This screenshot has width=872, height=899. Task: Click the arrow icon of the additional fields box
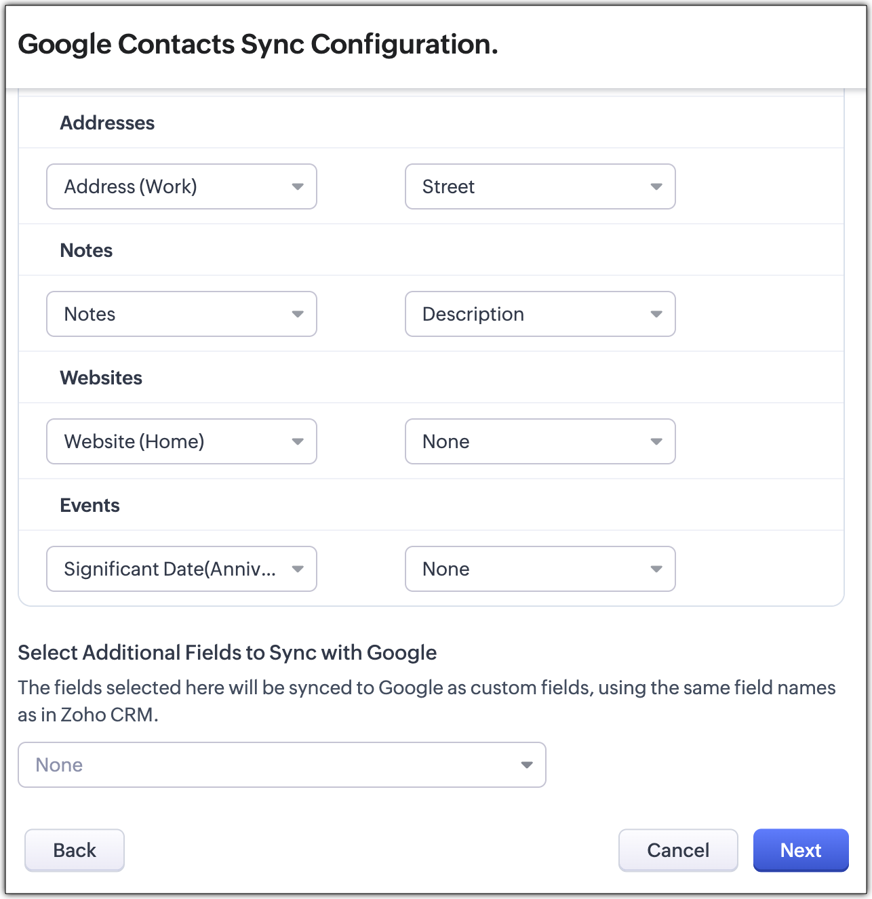tap(527, 765)
